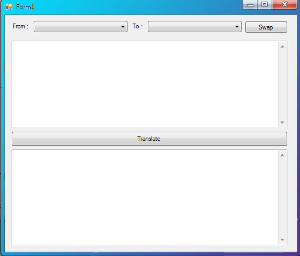300x256 pixels.
Task: Click the upper text box scrollbar track
Action: 282,85
